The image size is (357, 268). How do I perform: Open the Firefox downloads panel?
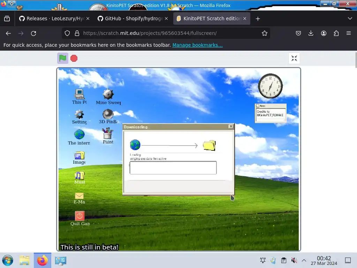(311, 33)
